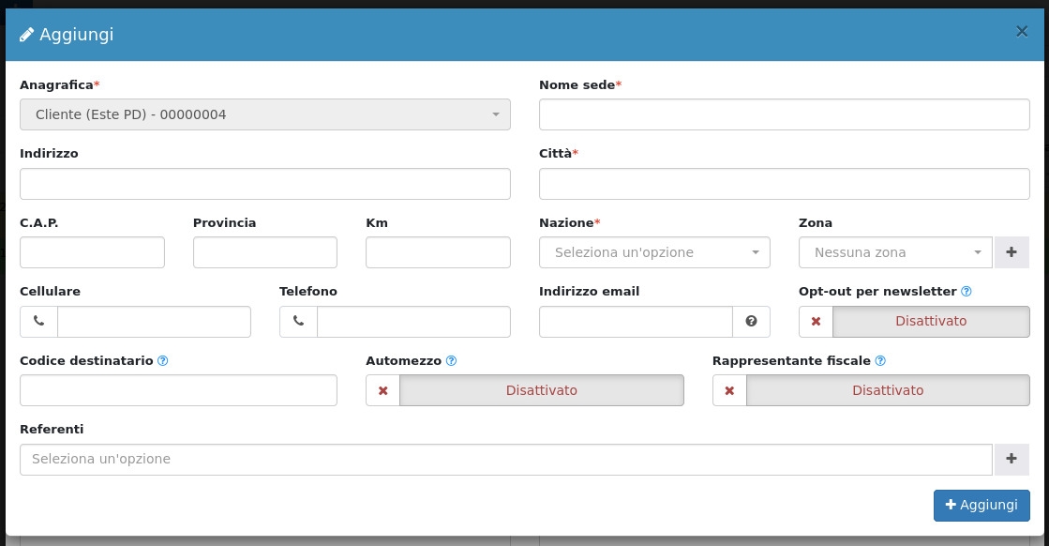Screen dimensions: 1049x546
Task: Click help icon next to Opt-out per newsletter
Action: (x=967, y=292)
